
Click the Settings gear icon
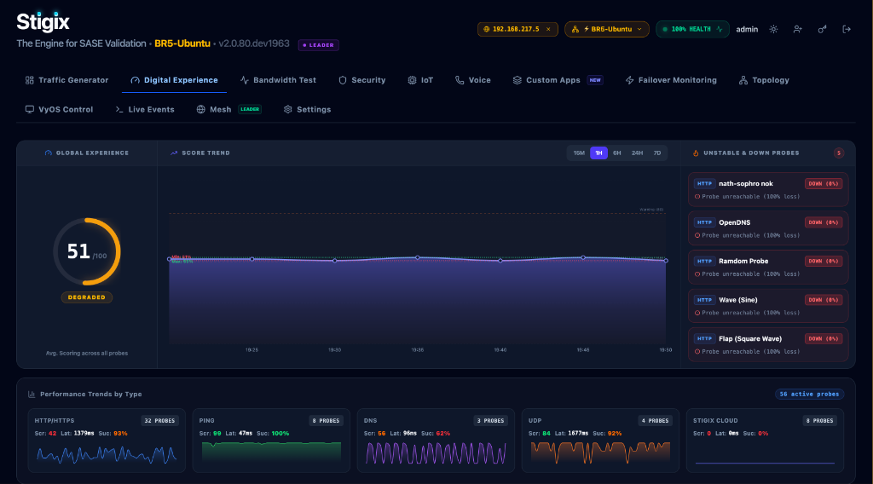pyautogui.click(x=288, y=110)
